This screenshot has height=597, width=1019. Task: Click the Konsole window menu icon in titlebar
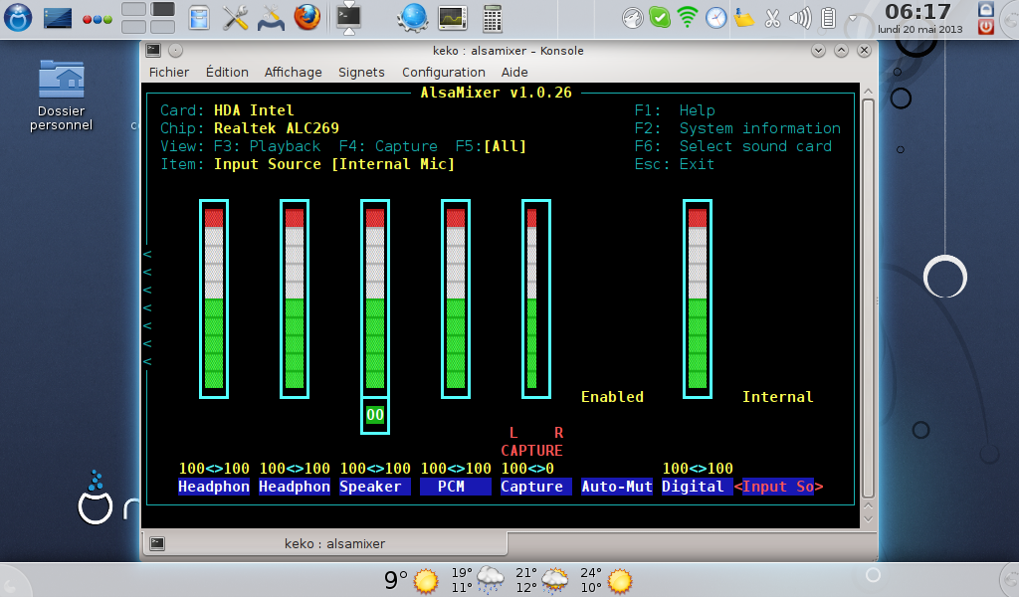click(153, 50)
